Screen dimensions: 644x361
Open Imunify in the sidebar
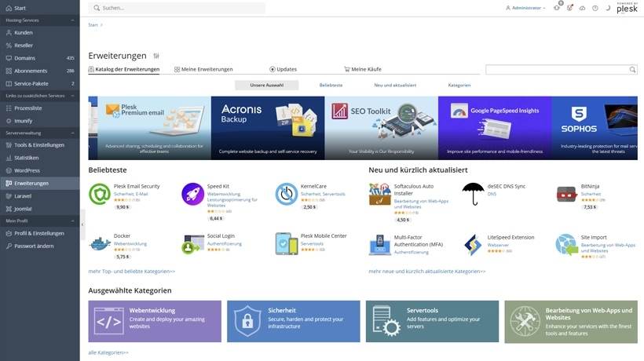click(40, 121)
